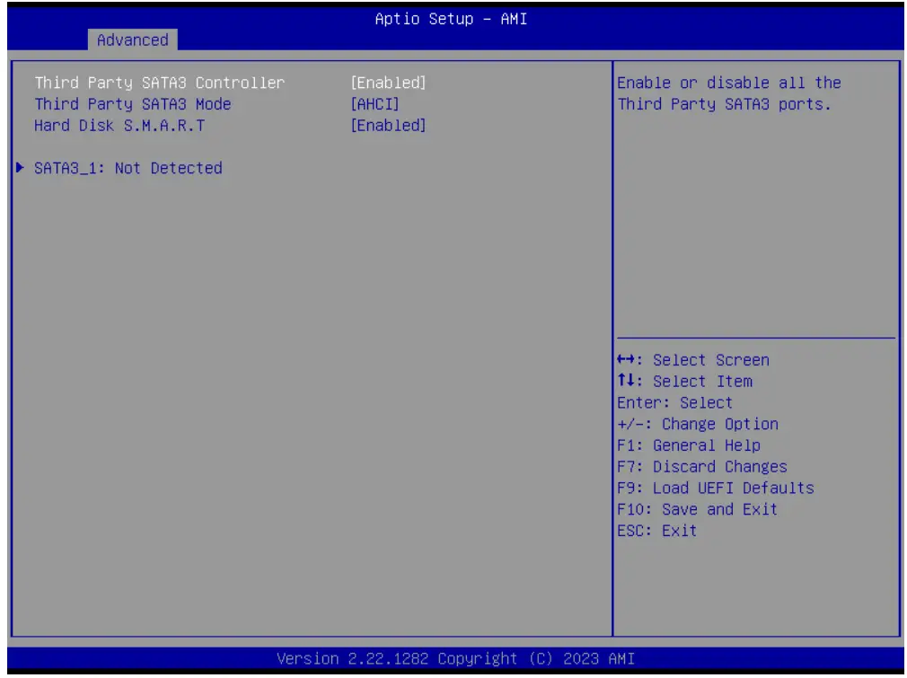
Task: Enable Hard Disk S.M.A.R.T monitoring
Action: click(x=388, y=125)
